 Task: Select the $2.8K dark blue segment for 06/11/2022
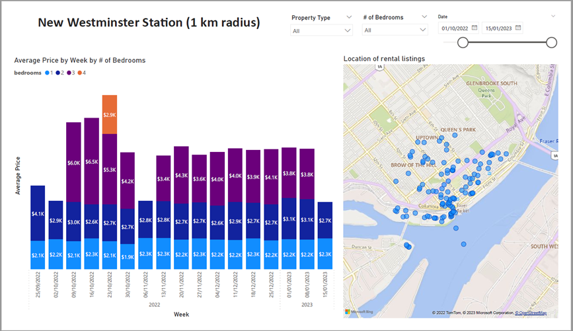click(x=145, y=219)
